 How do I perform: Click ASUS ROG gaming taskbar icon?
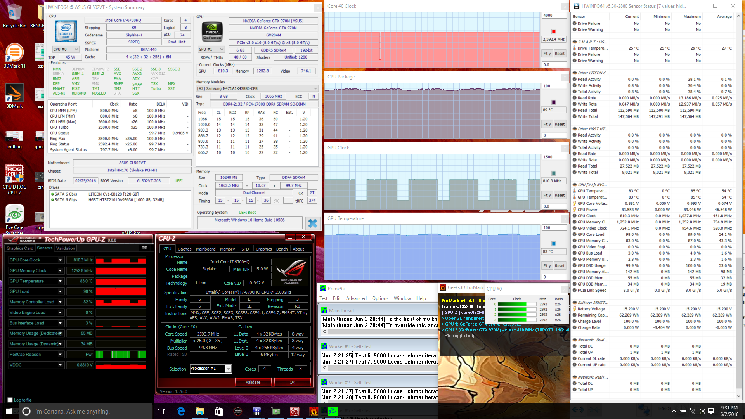pos(237,411)
